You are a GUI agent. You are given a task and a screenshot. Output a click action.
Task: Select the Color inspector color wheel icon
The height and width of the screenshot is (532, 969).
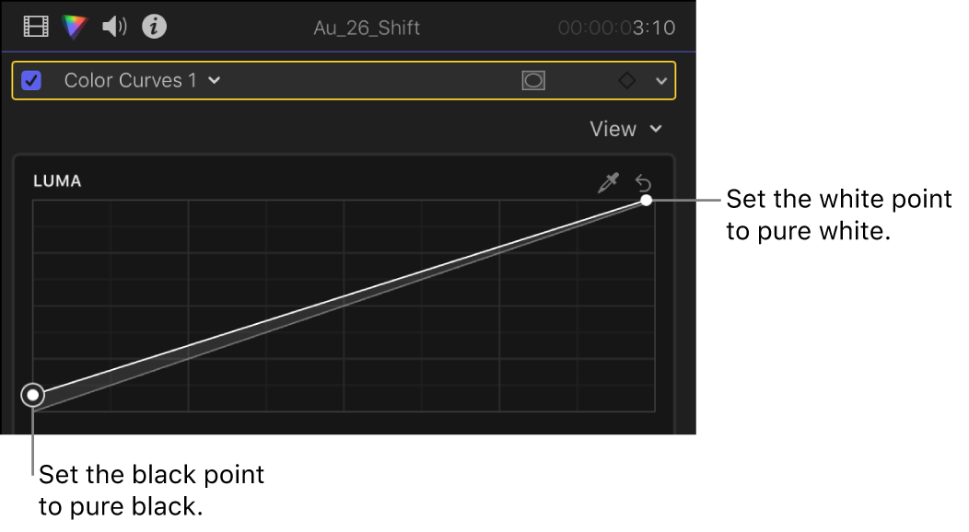pos(75,26)
